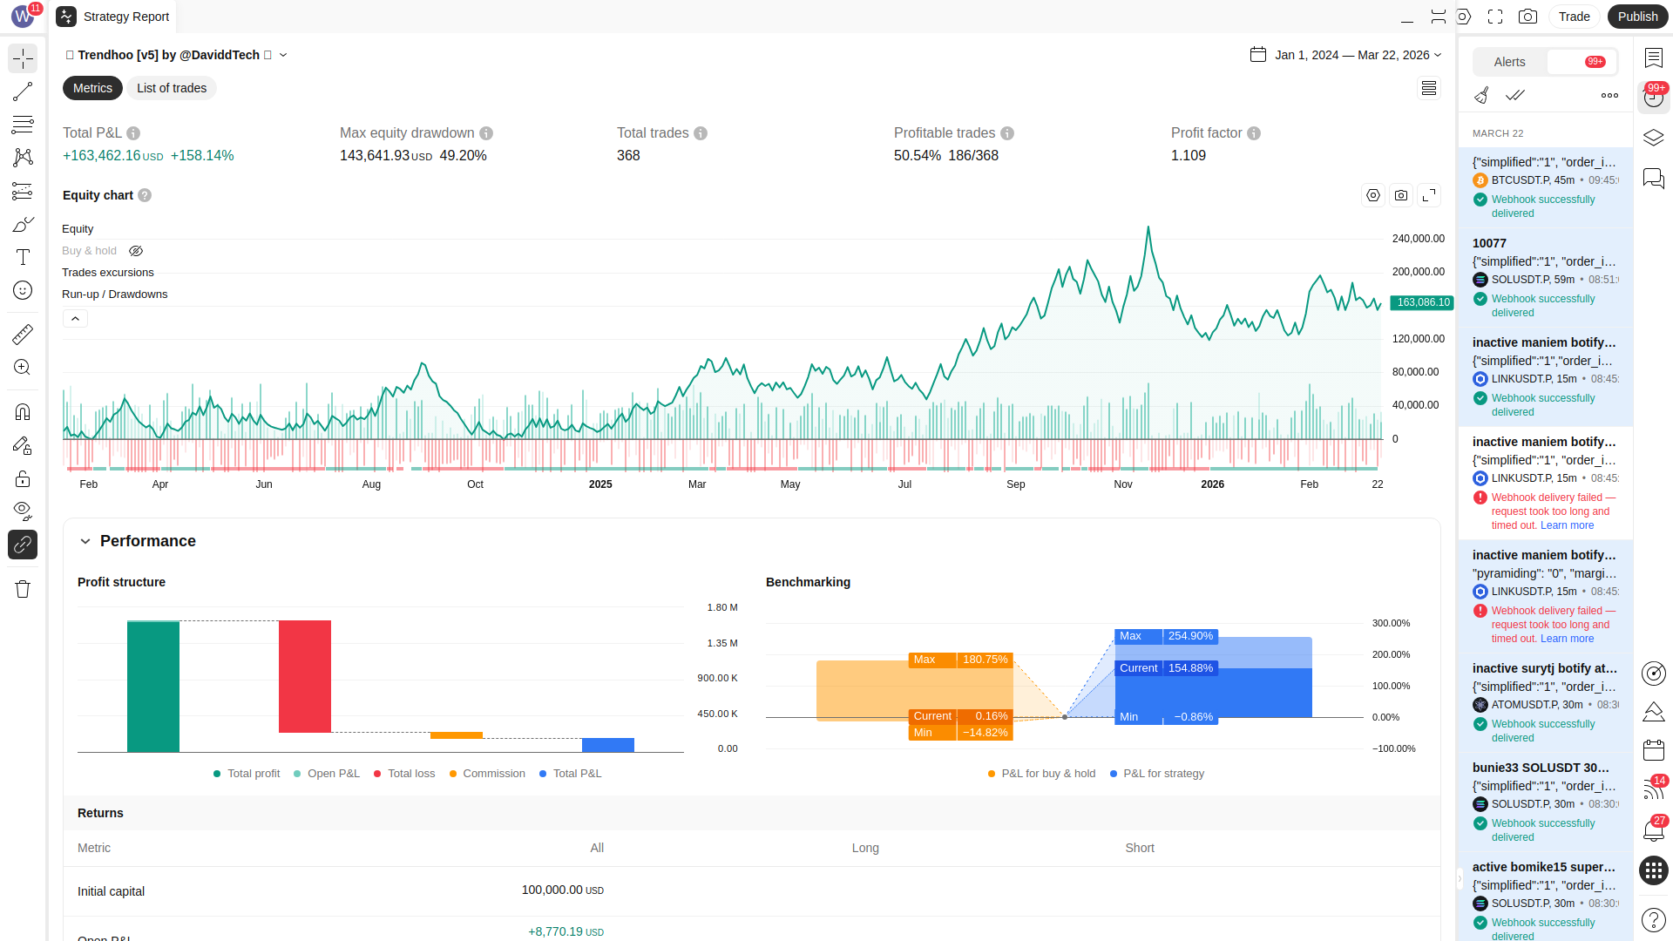Toggle Total profit legend color dot
This screenshot has height=941, width=1673.
(217, 774)
